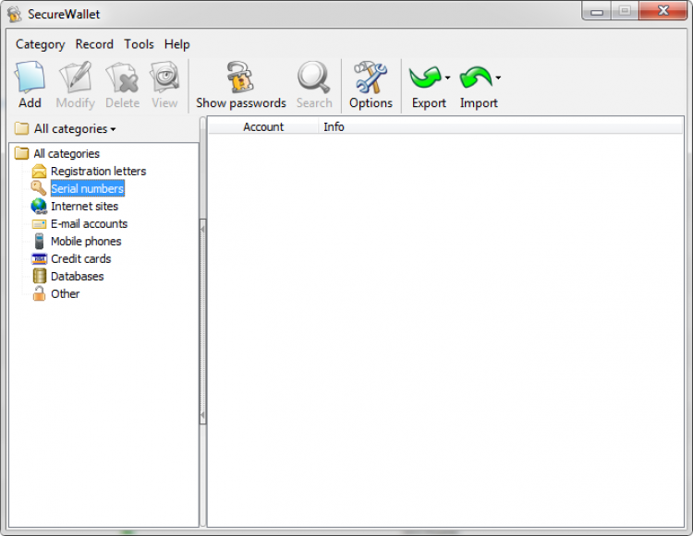Open the Export dropdown arrow
The width and height of the screenshot is (693, 536).
447,78
